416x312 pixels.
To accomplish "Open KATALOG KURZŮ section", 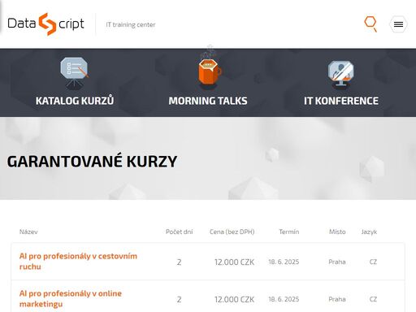I will (x=75, y=101).
